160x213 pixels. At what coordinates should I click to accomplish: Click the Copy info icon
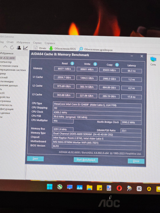coord(117,65)
